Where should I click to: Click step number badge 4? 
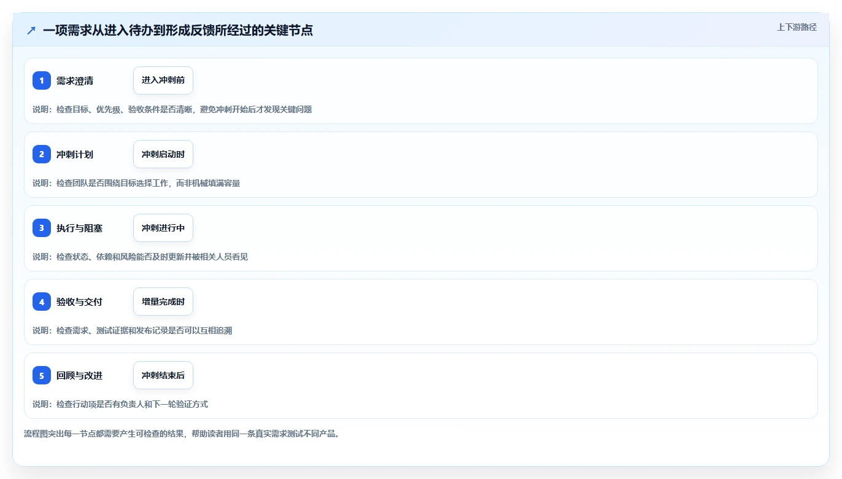(42, 302)
